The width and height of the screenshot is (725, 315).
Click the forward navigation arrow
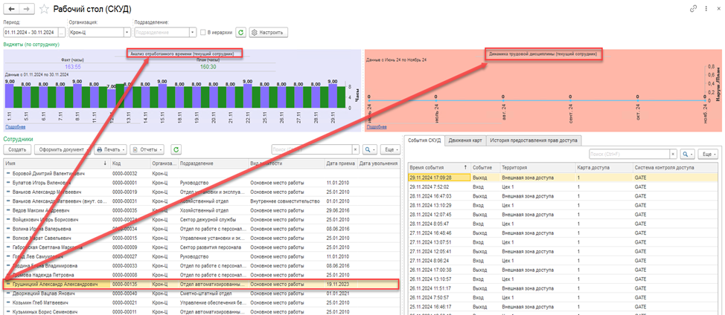tap(27, 8)
